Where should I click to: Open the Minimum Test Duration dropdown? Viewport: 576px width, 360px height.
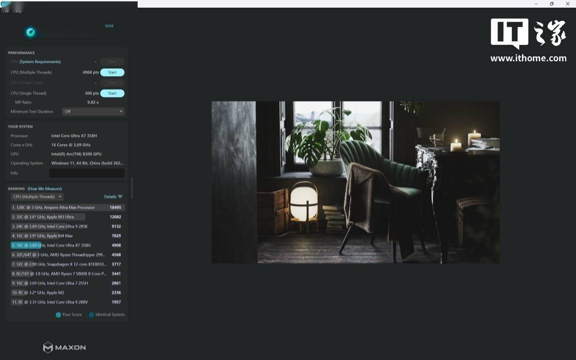(x=93, y=112)
